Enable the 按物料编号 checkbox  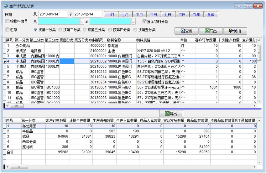pyautogui.click(x=8, y=22)
